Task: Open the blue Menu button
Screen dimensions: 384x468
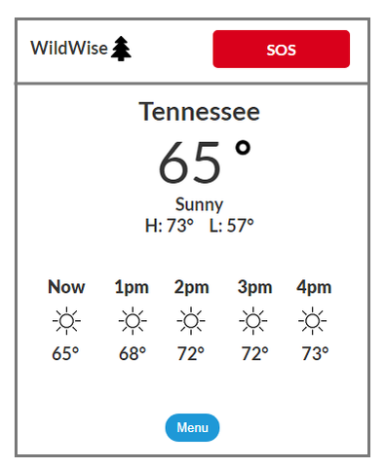Action: pyautogui.click(x=192, y=427)
